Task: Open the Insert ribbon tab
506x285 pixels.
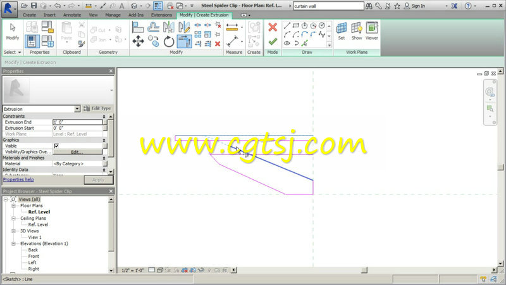Action: coord(50,15)
